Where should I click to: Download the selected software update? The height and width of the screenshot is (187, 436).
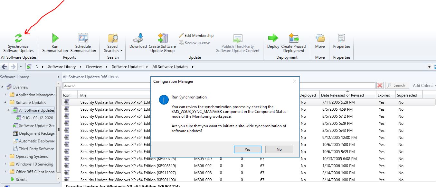[138, 42]
